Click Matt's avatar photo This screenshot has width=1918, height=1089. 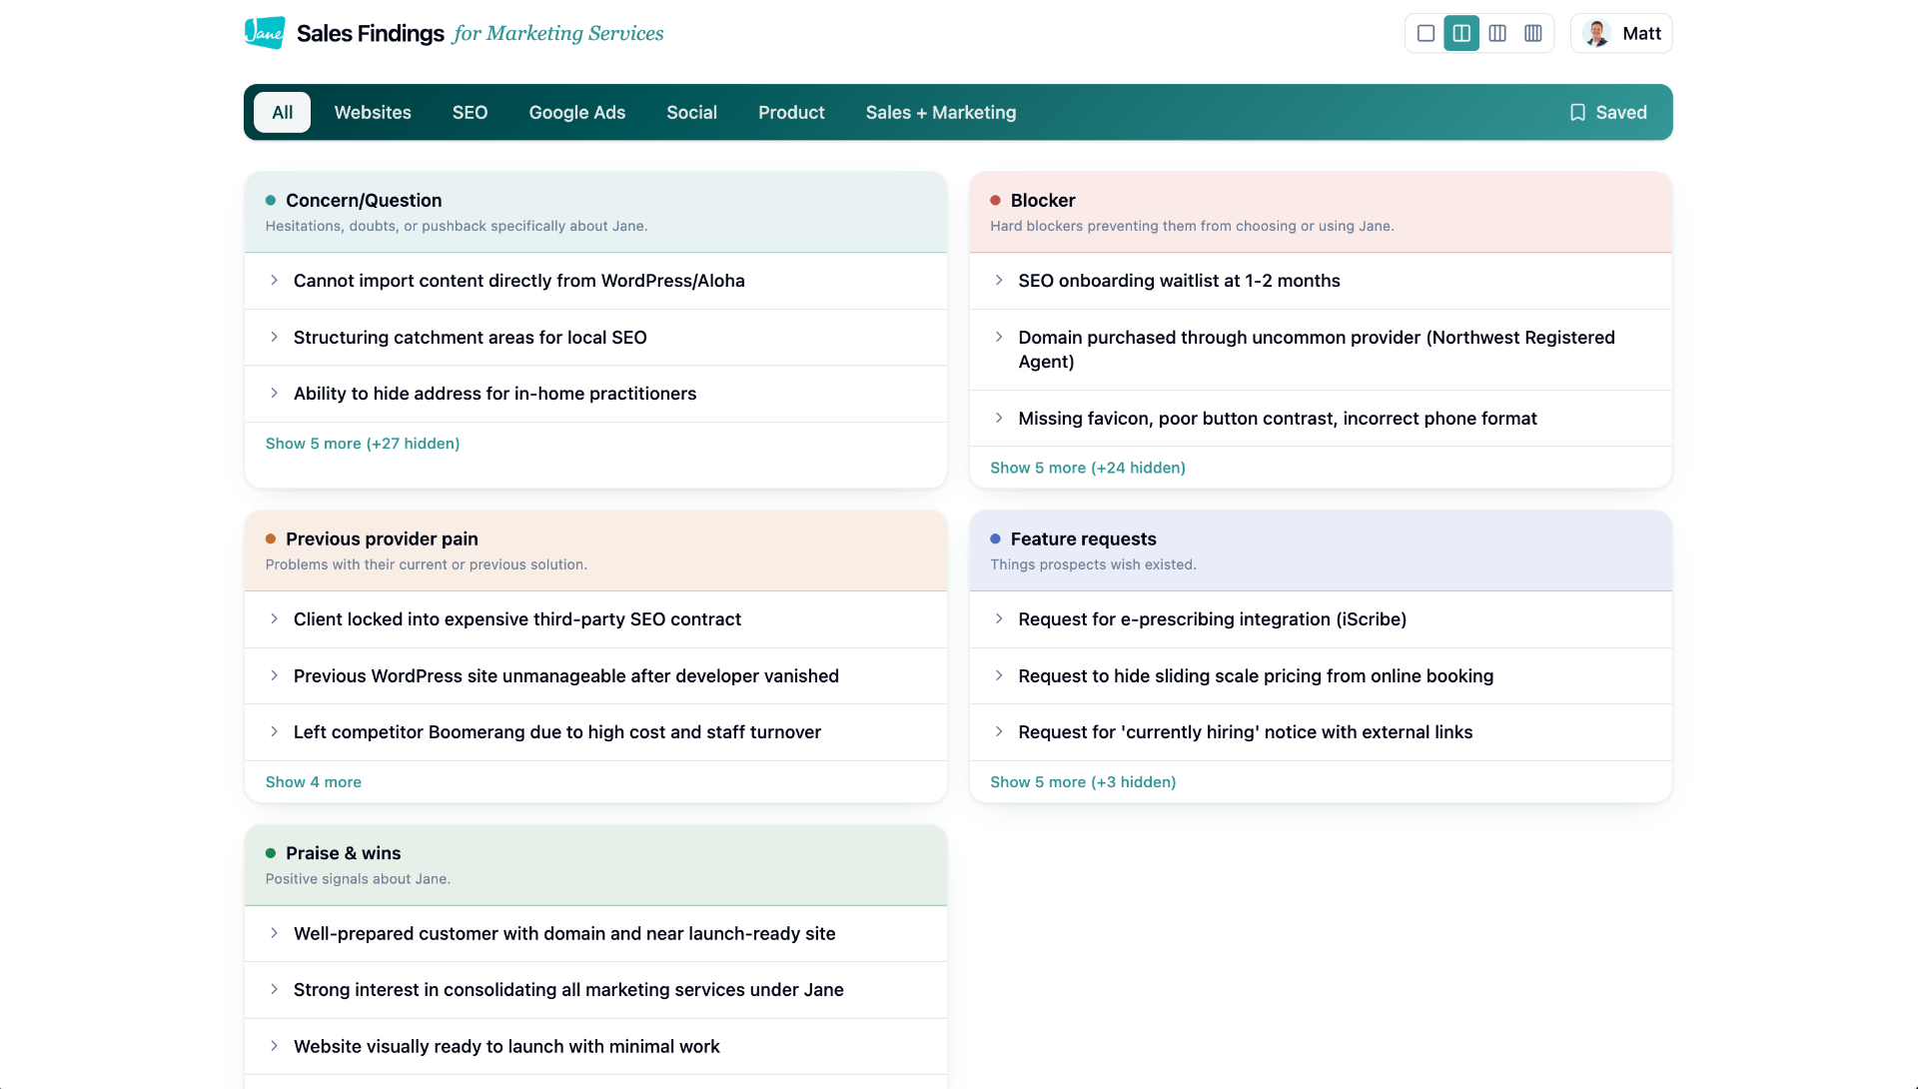[x=1597, y=33]
